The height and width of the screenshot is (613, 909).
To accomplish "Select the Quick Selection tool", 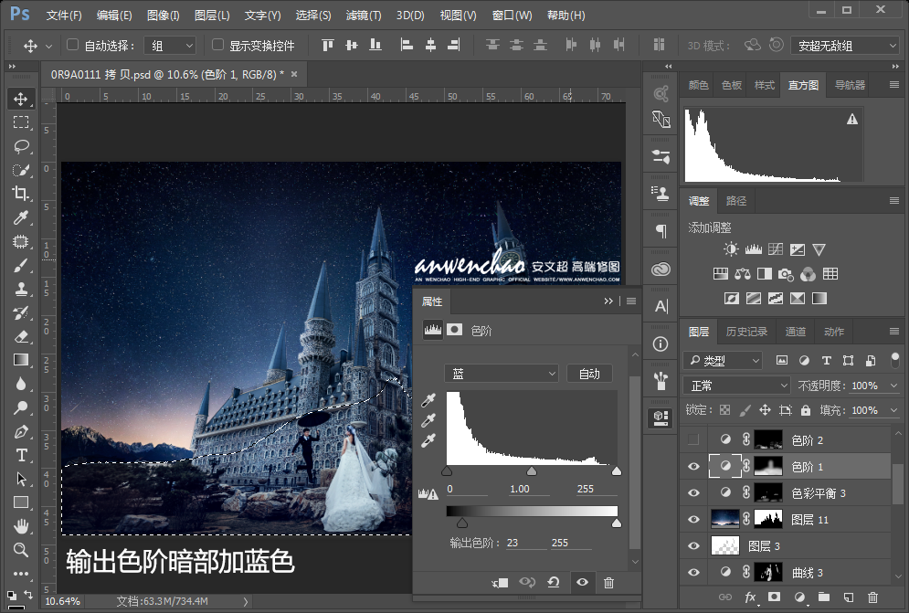I will coord(21,170).
